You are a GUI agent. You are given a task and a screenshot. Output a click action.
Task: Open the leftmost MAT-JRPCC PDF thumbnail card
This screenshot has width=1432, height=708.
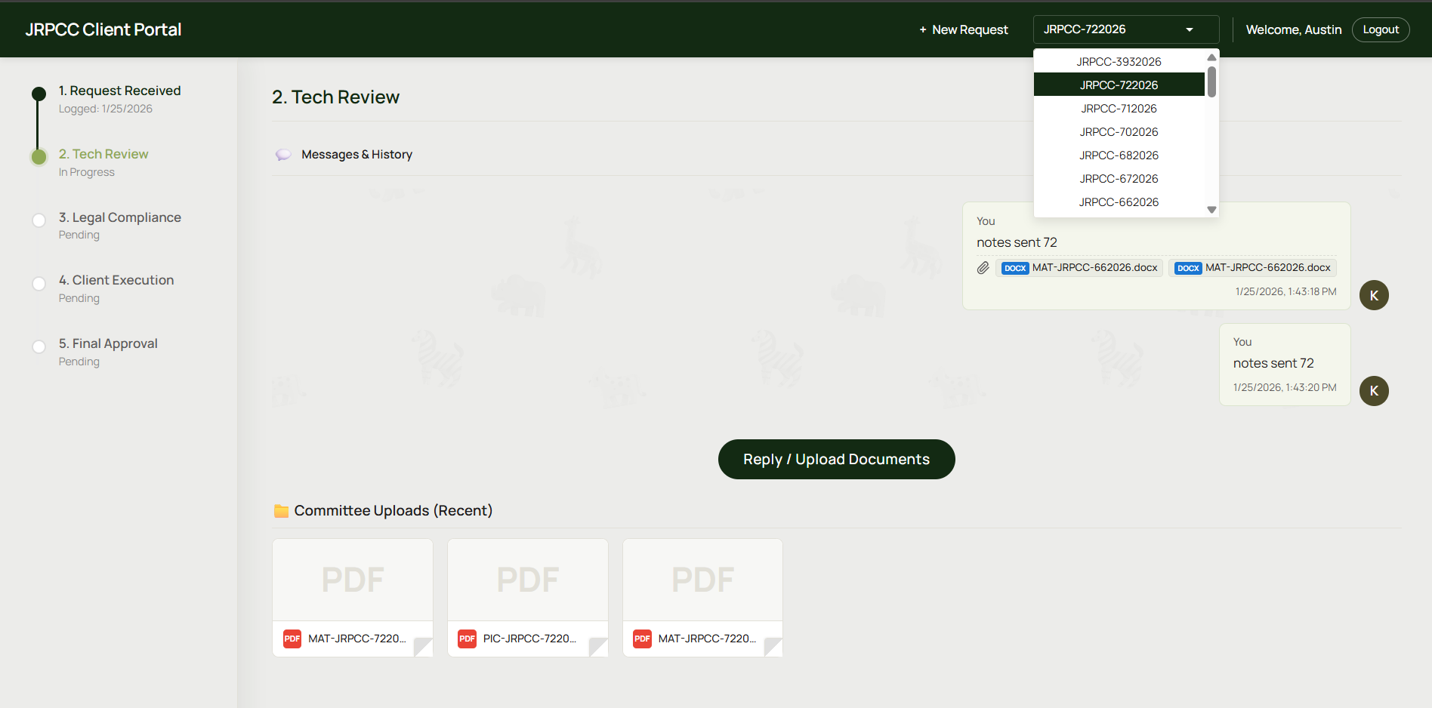353,580
